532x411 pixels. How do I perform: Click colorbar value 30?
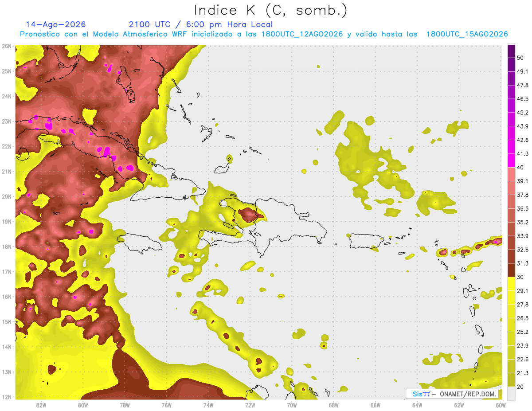point(520,277)
